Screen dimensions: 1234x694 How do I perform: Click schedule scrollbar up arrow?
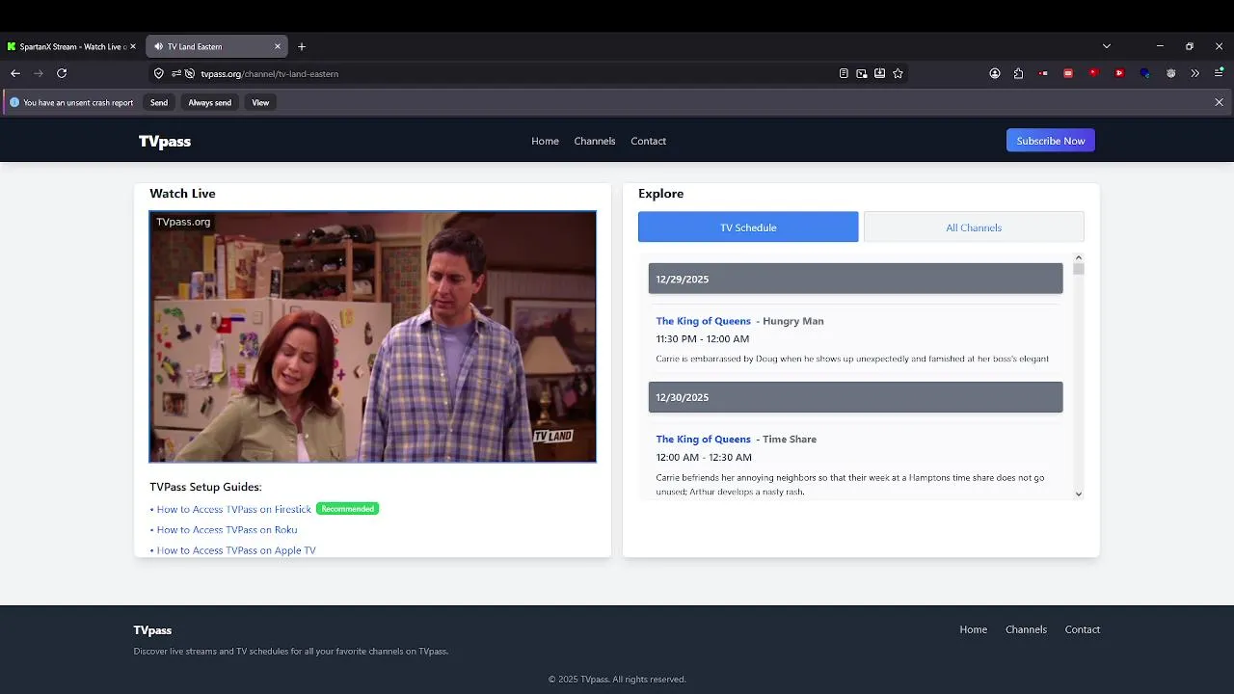1078,257
